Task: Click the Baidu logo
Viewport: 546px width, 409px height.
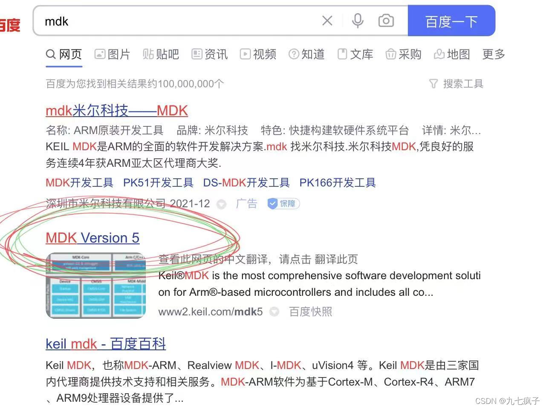Action: 9,25
